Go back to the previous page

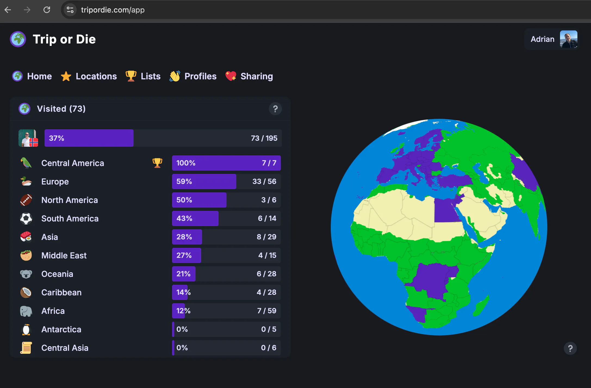(x=8, y=10)
